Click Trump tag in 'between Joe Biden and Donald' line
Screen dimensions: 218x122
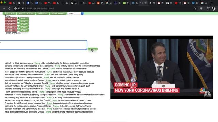pos(49,109)
